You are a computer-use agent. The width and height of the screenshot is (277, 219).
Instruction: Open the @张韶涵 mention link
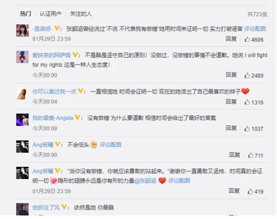coord(145,181)
